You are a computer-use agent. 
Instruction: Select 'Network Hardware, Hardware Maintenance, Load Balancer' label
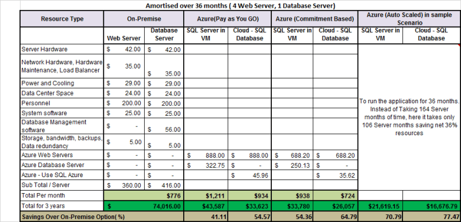point(62,66)
